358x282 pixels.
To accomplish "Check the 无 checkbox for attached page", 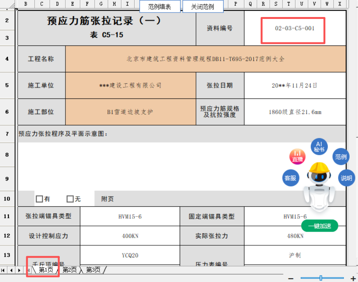I will tap(70, 199).
